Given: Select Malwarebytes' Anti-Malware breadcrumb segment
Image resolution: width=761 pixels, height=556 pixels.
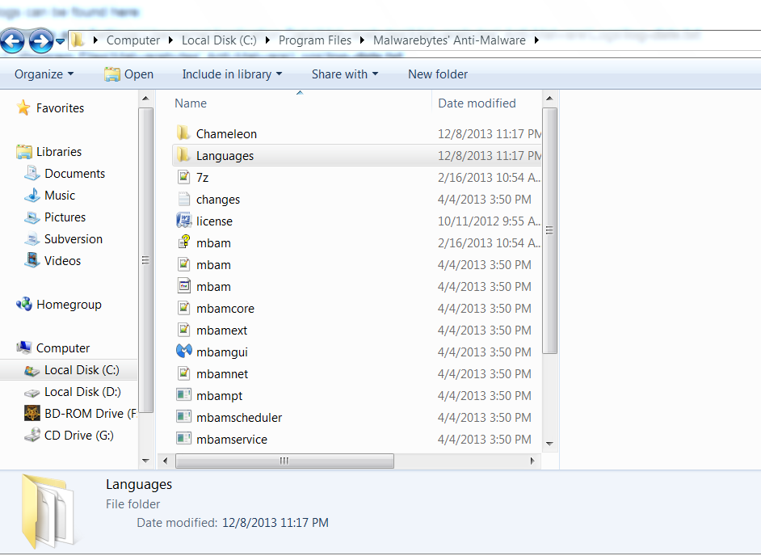Looking at the screenshot, I should tap(449, 40).
